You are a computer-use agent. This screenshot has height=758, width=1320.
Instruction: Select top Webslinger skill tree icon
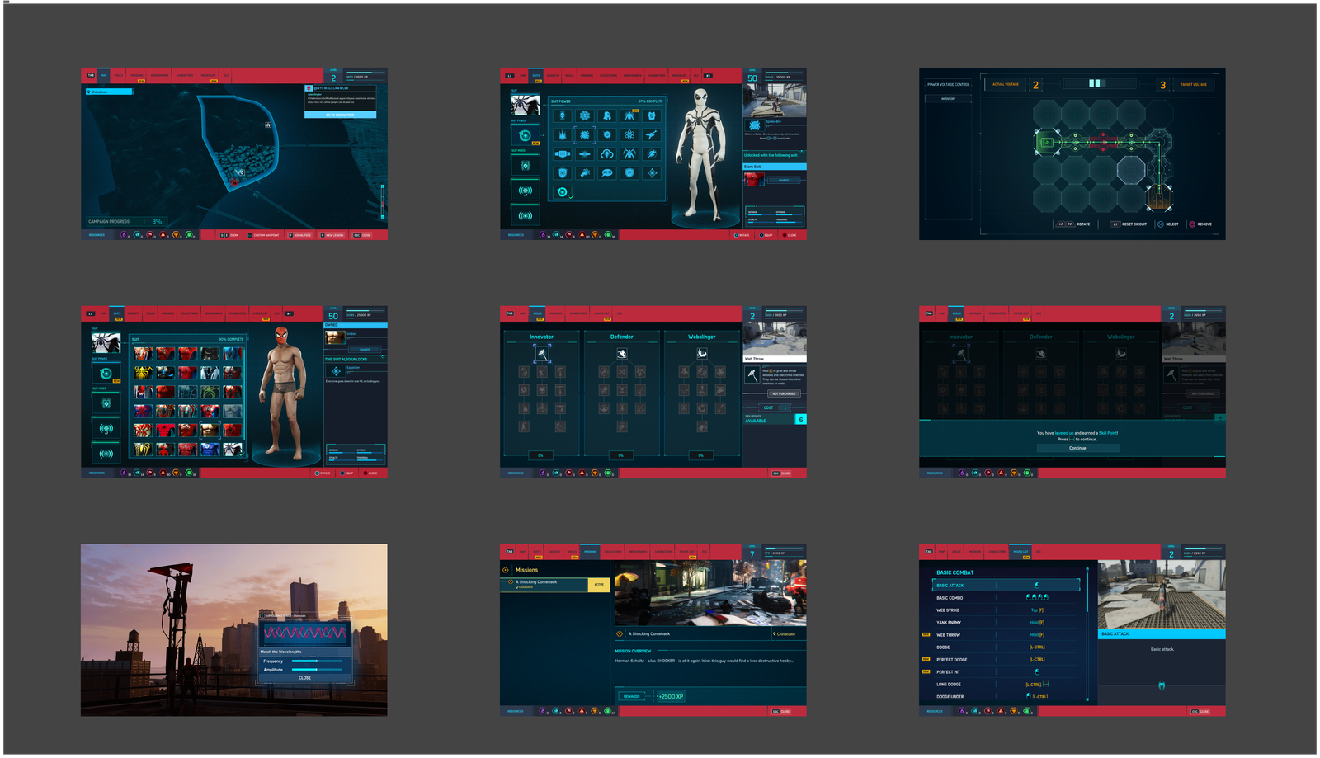coord(702,353)
